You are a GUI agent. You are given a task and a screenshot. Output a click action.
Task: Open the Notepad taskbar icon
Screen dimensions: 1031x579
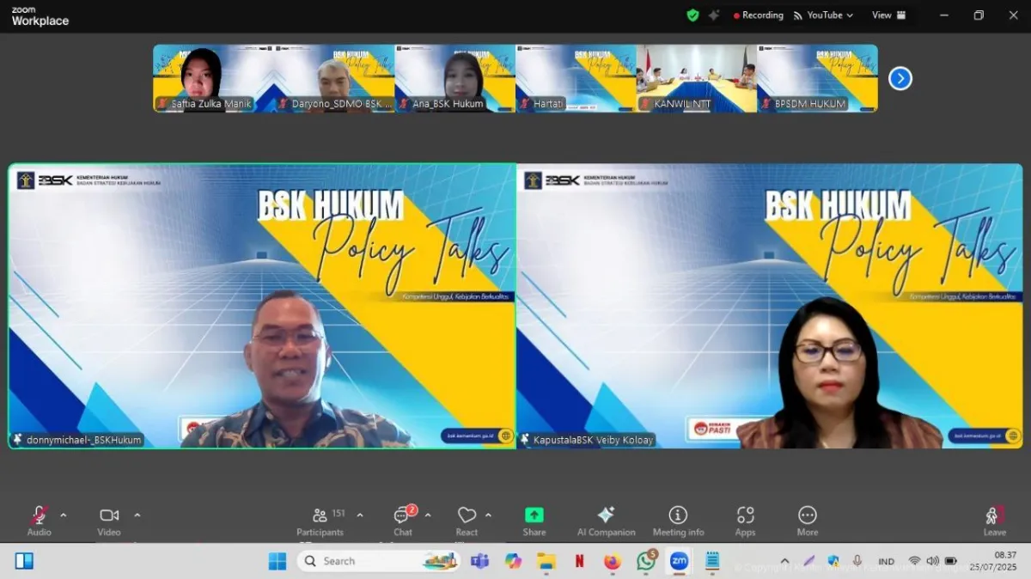tap(712, 561)
